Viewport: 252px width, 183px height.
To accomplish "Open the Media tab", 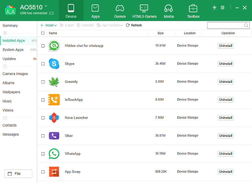I will (x=169, y=11).
